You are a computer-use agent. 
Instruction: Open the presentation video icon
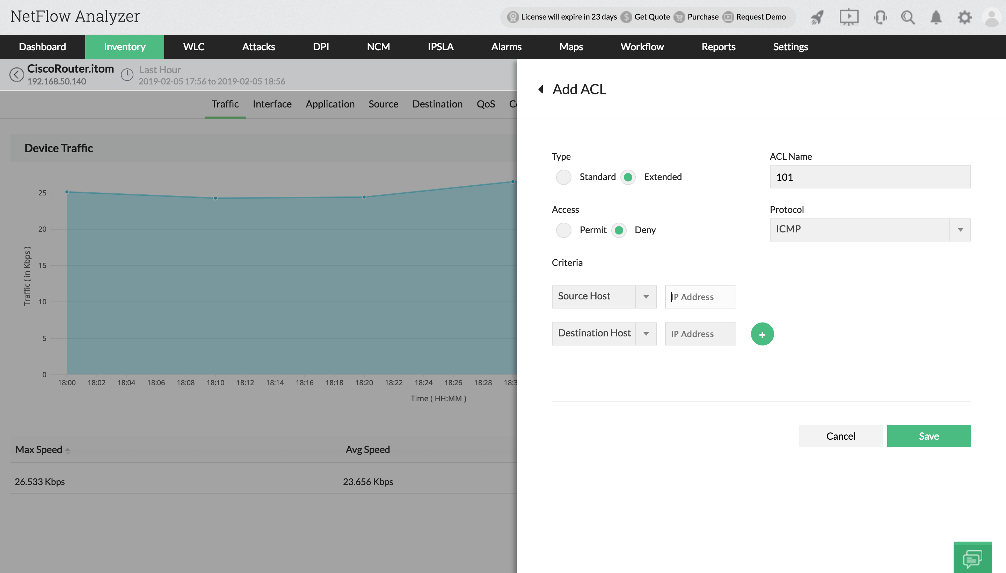[x=848, y=17]
